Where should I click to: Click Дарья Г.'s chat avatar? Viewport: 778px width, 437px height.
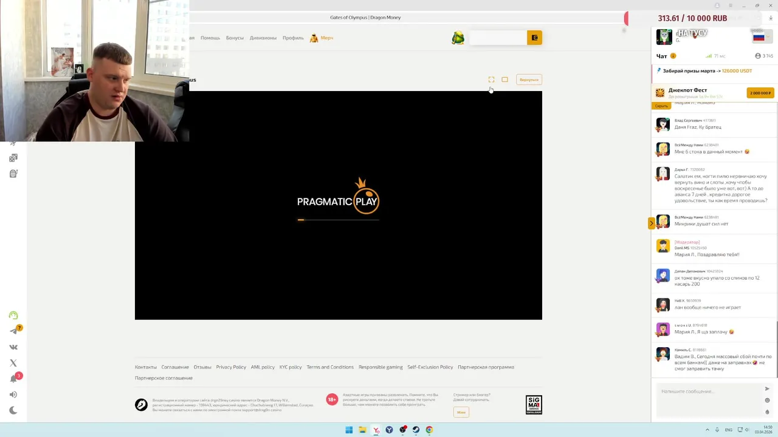[663, 174]
